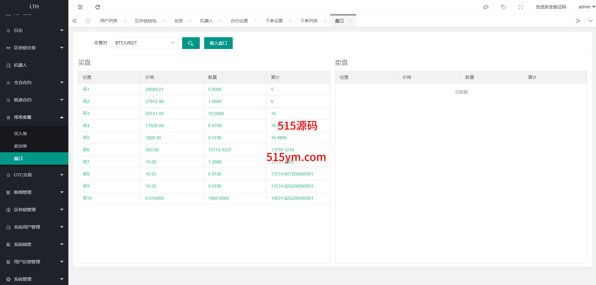Open the admin user dropdown
The width and height of the screenshot is (596, 285).
[586, 7]
